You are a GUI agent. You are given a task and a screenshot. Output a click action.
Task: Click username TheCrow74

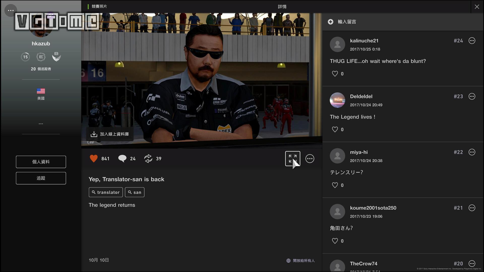[x=364, y=264]
